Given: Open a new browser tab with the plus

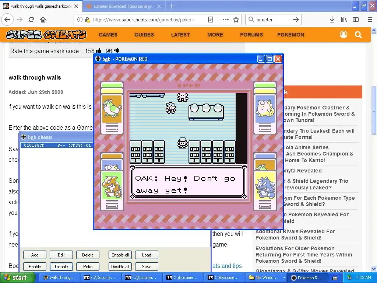Looking at the screenshot, I should tap(172, 6).
